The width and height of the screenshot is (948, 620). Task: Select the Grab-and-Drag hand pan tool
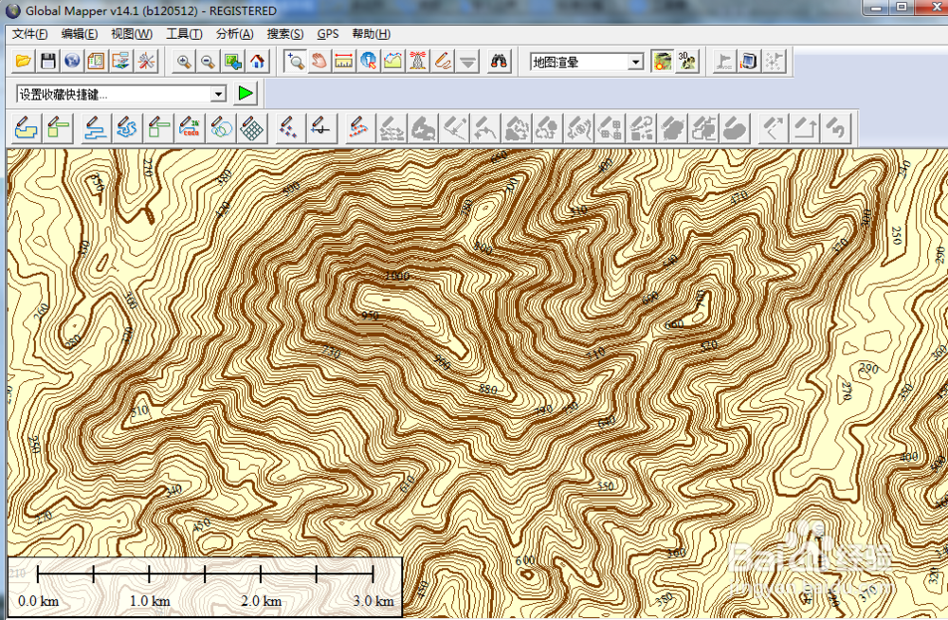click(320, 62)
